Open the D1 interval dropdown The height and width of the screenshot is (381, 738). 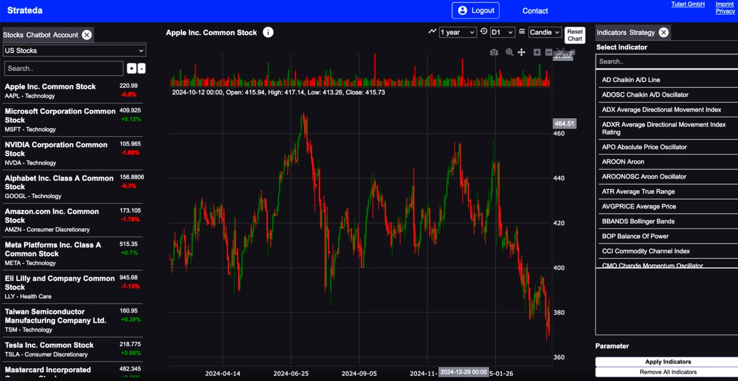click(x=502, y=32)
